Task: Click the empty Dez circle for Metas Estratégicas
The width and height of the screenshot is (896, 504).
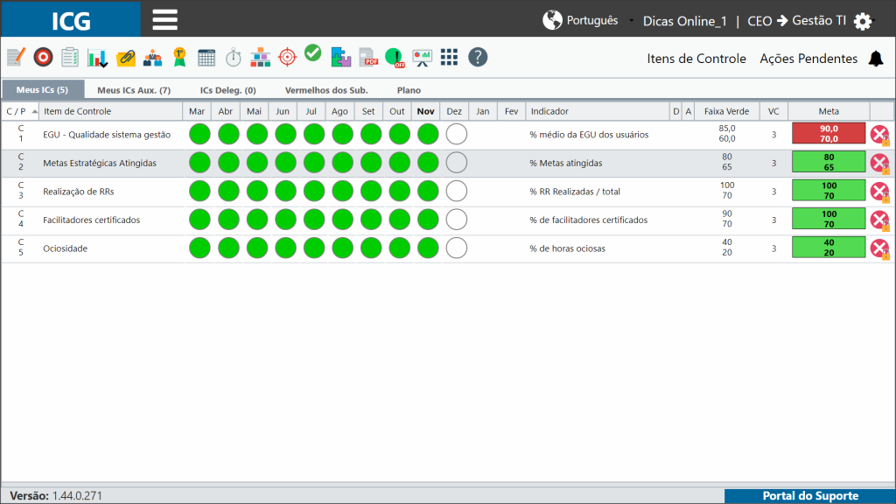Action: tap(456, 163)
